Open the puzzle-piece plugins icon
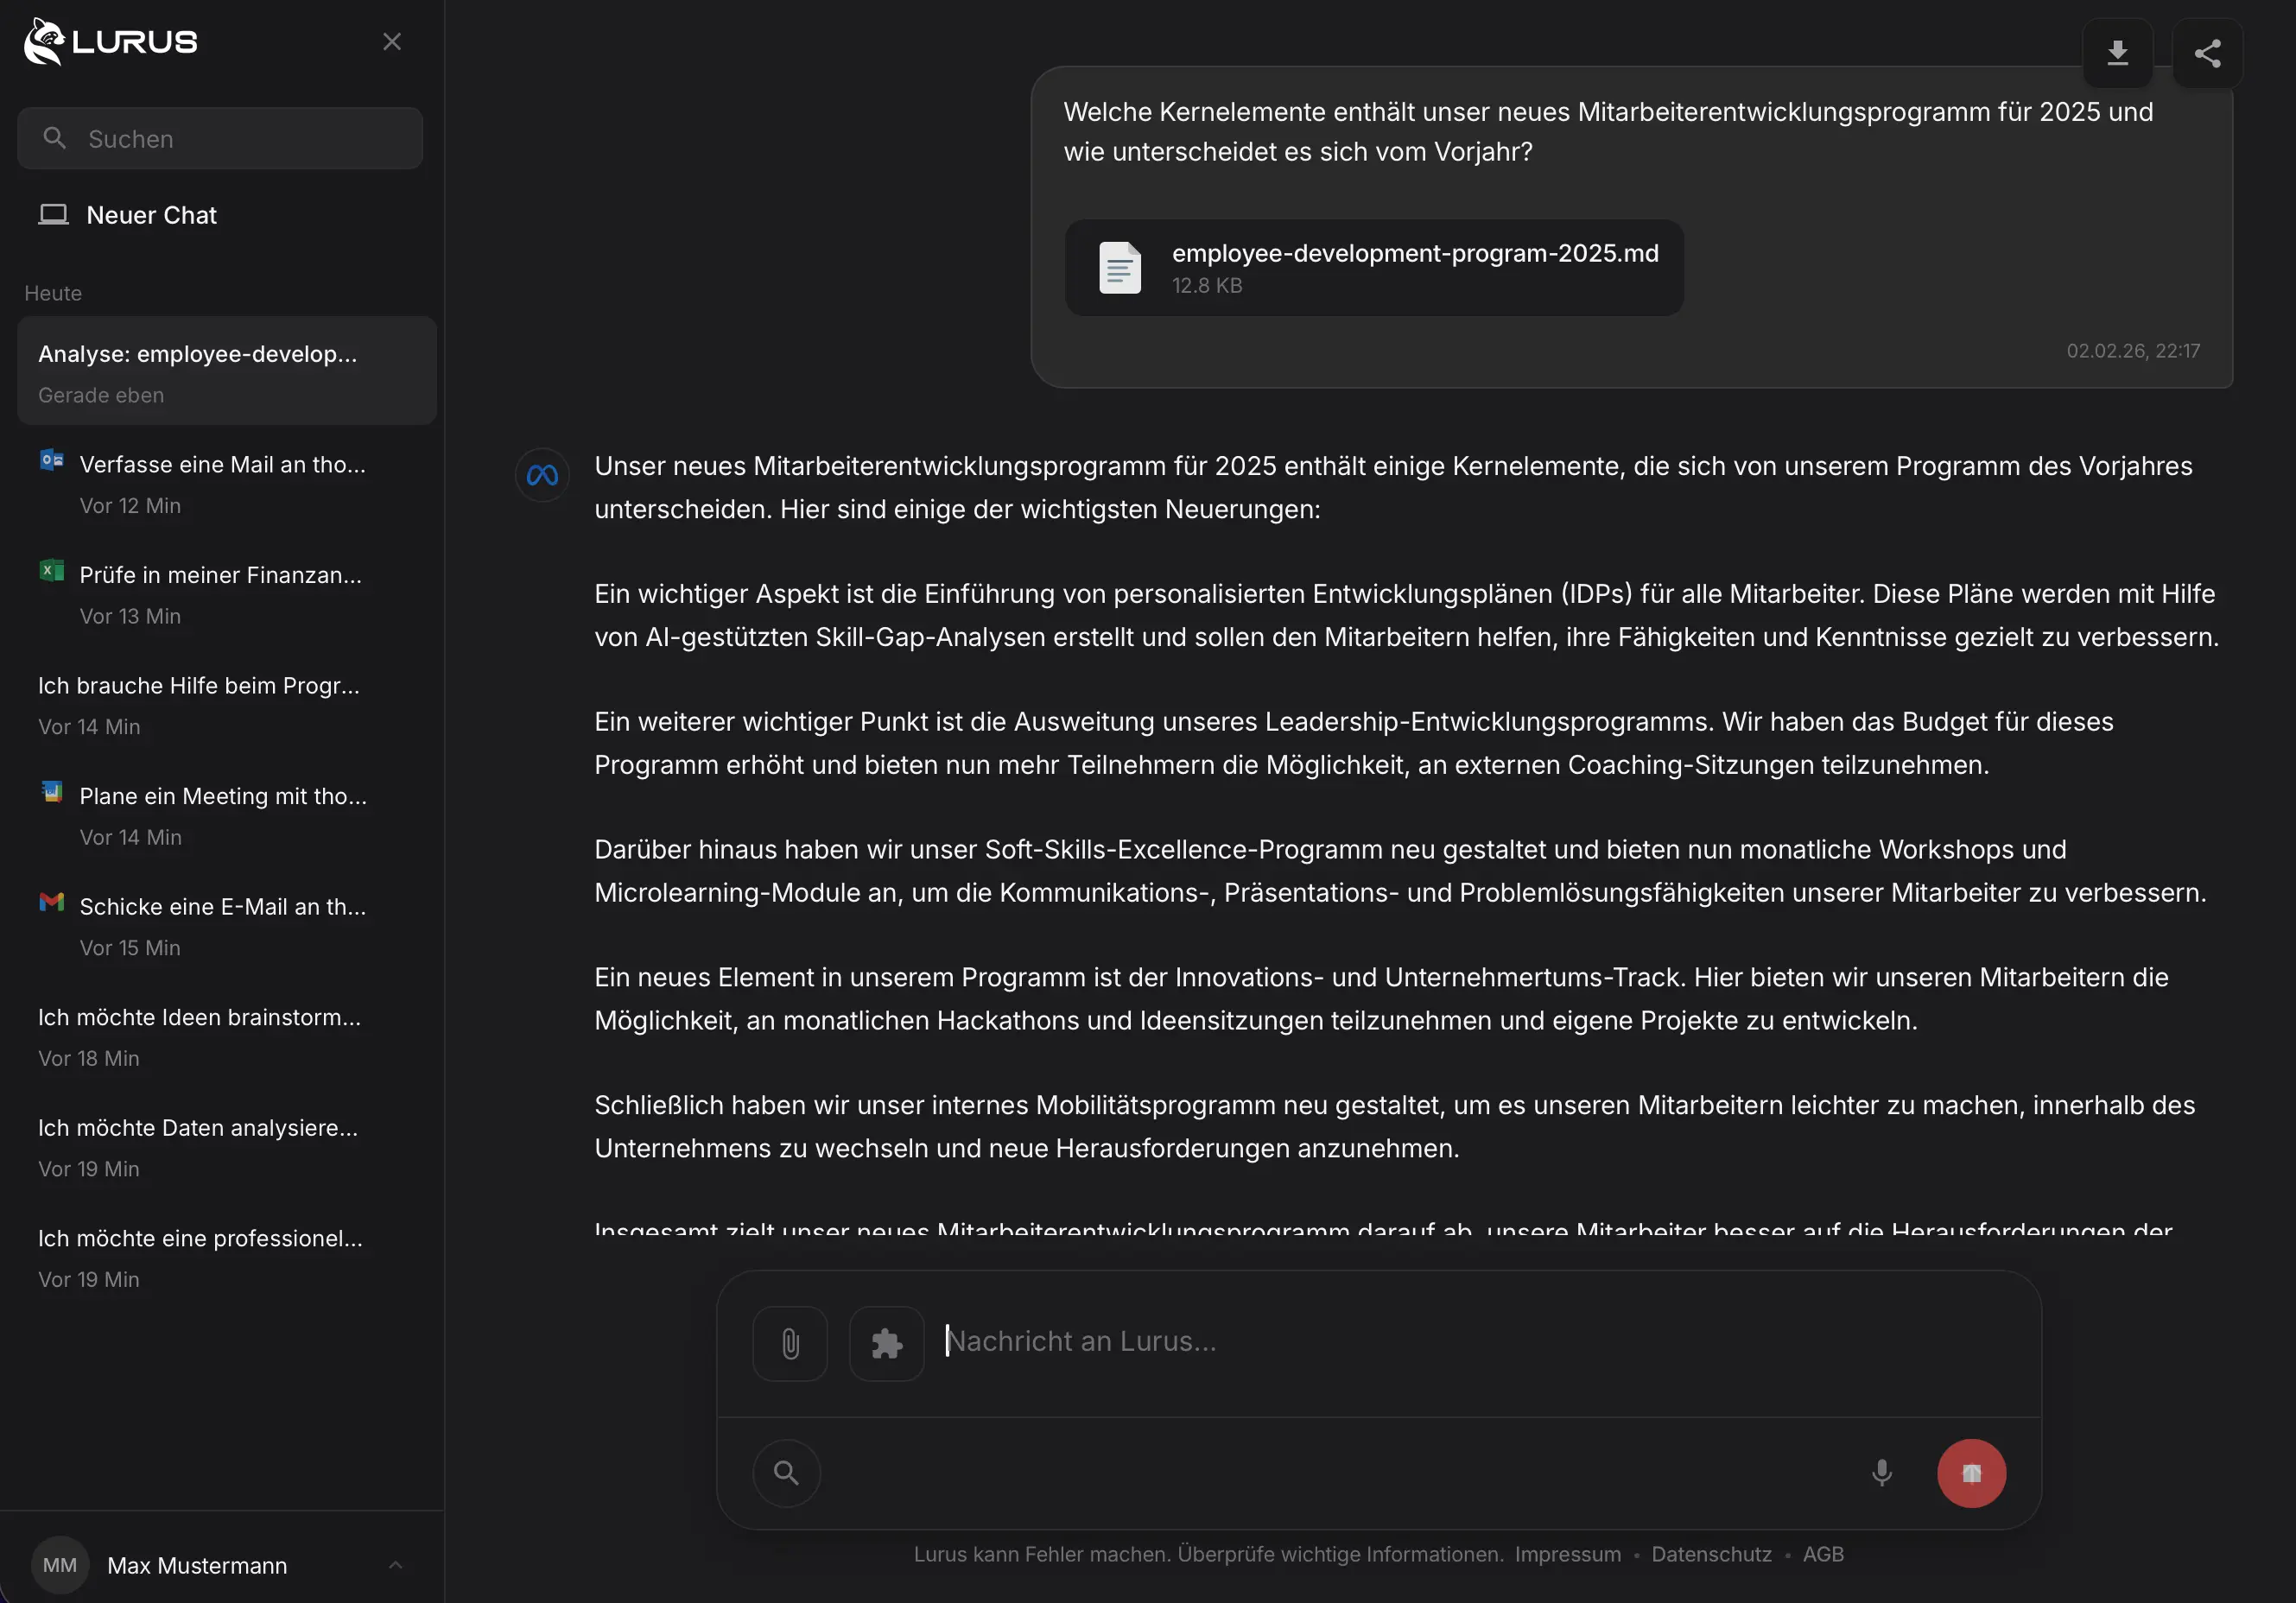This screenshot has height=1603, width=2296. (886, 1343)
